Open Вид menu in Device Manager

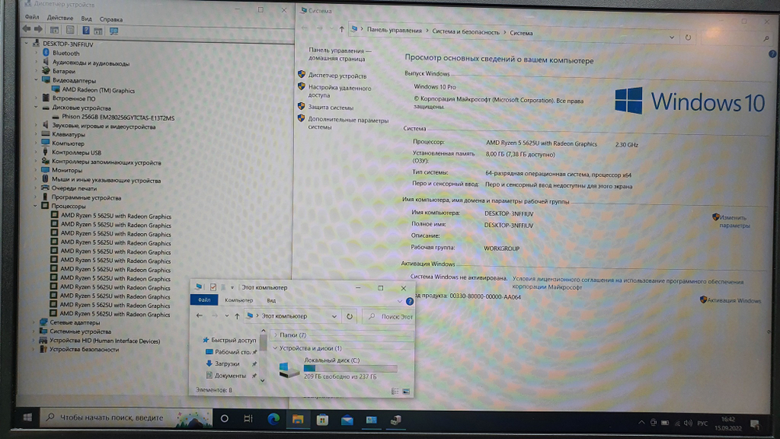pyautogui.click(x=87, y=19)
